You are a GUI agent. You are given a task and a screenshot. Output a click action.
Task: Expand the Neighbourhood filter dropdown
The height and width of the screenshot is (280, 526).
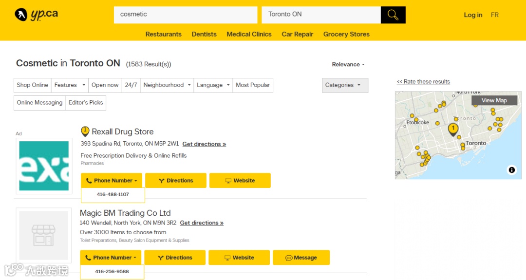click(167, 85)
